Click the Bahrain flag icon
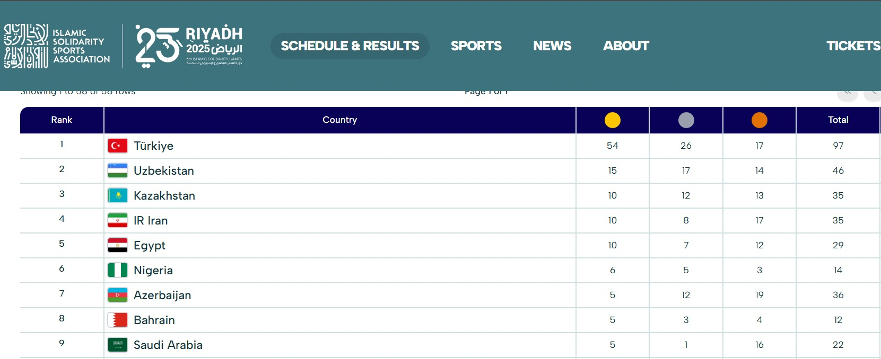881x359 pixels. click(x=118, y=320)
